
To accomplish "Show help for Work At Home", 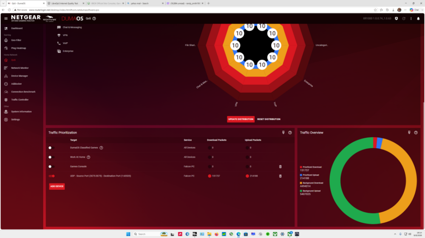I will tap(88, 157).
